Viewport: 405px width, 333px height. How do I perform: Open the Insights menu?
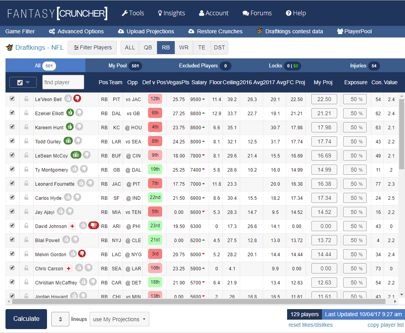172,13
